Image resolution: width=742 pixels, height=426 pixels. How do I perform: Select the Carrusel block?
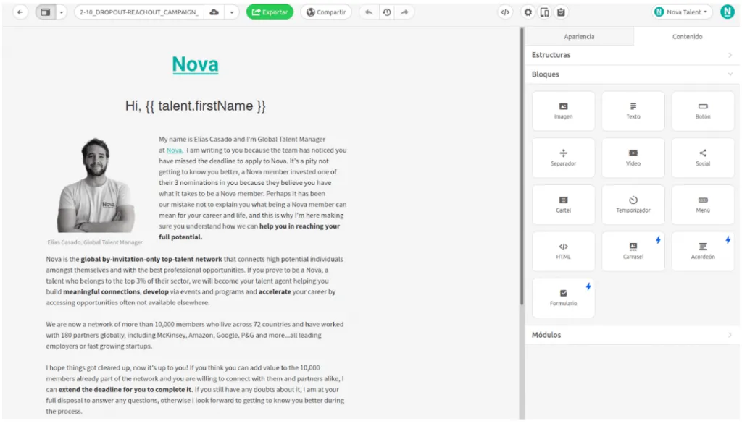pyautogui.click(x=633, y=251)
